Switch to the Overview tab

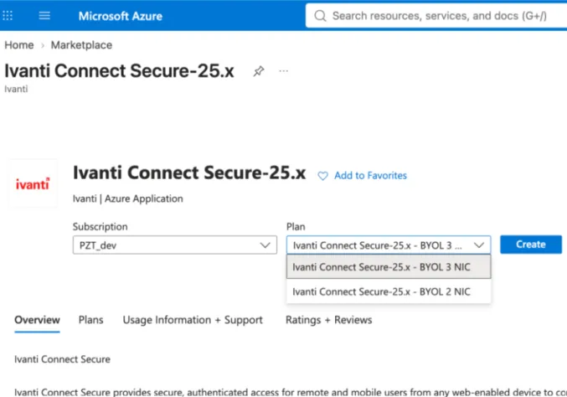pyautogui.click(x=37, y=320)
